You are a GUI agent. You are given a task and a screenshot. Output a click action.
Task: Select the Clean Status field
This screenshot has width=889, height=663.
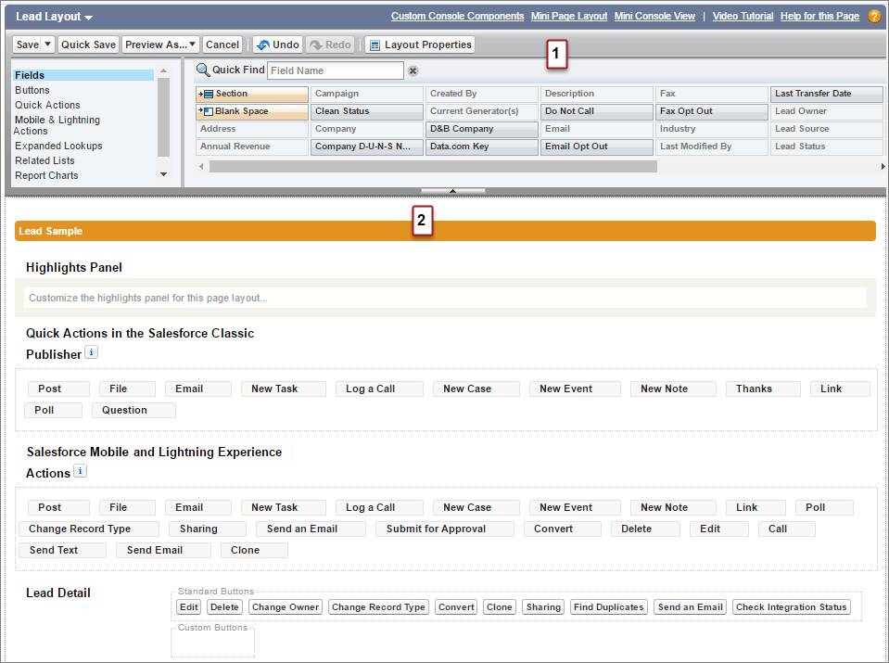coord(367,111)
